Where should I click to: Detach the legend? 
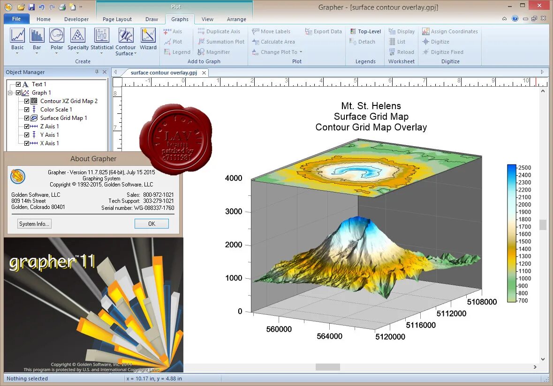[362, 42]
